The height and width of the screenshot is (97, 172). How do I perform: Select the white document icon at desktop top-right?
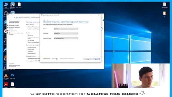point(164,5)
